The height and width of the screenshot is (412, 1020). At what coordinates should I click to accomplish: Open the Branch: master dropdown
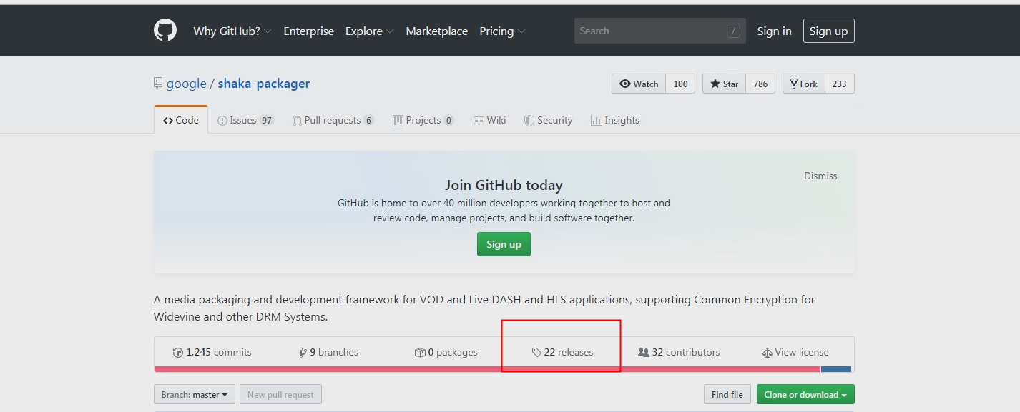(195, 394)
